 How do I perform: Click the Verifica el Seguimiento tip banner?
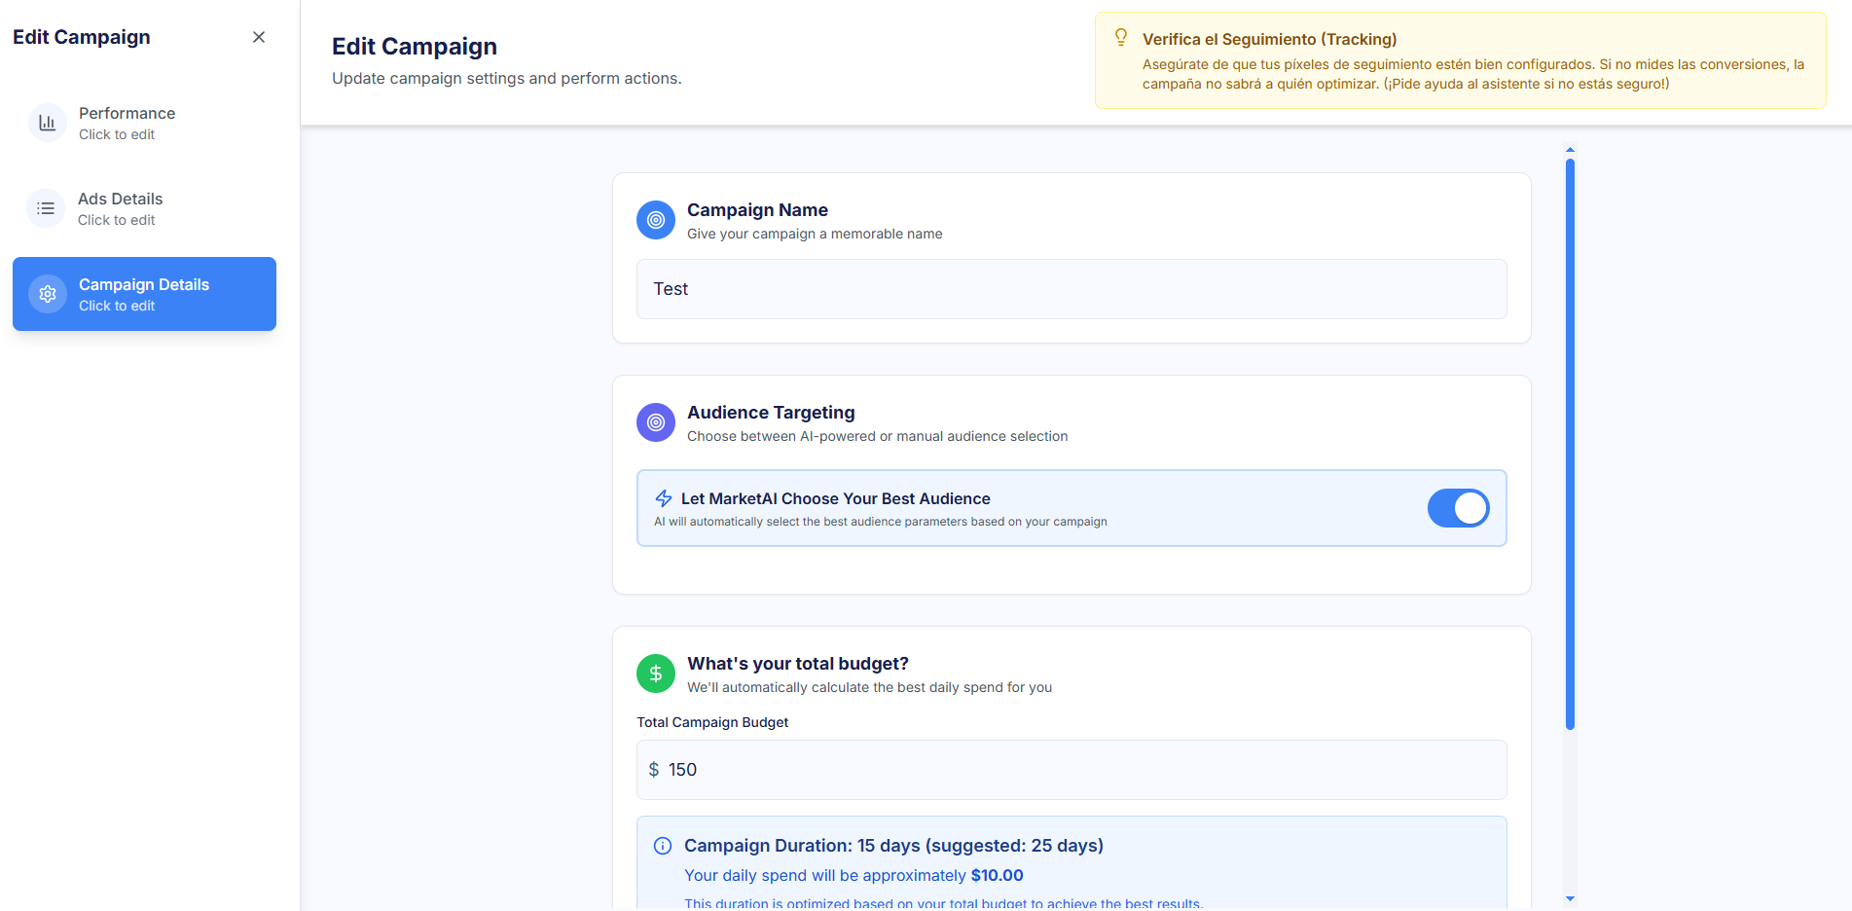coord(1460,60)
